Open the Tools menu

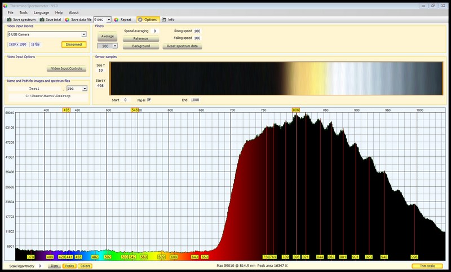(x=23, y=12)
